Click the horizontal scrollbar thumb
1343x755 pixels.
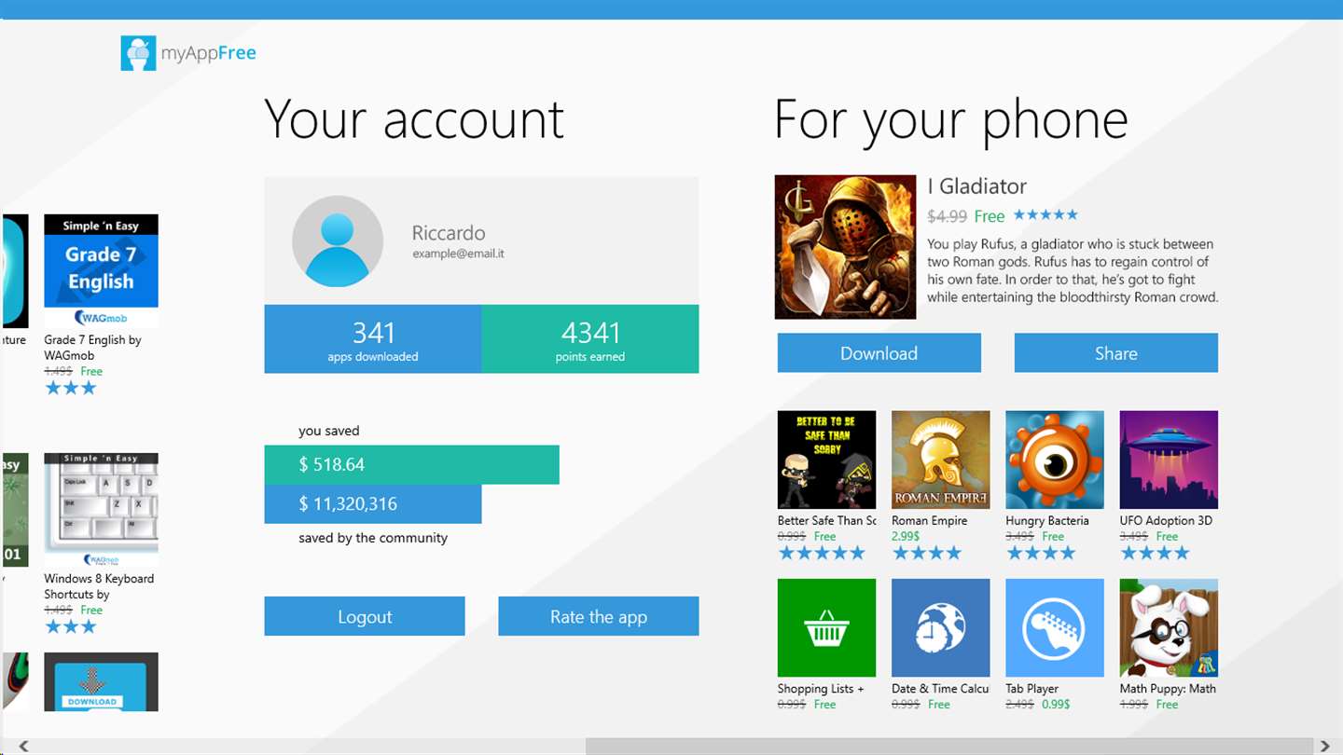pyautogui.click(x=948, y=746)
